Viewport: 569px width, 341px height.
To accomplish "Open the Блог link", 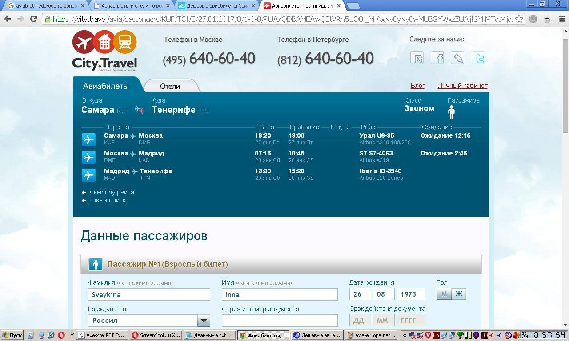I will [417, 86].
